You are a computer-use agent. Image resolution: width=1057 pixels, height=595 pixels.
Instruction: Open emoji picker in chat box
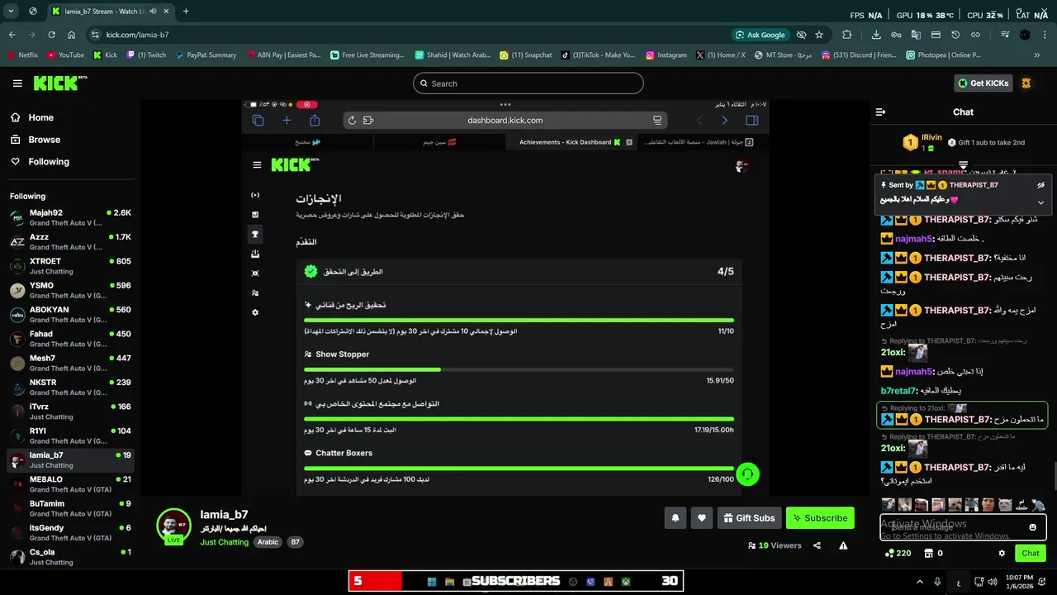click(1032, 527)
